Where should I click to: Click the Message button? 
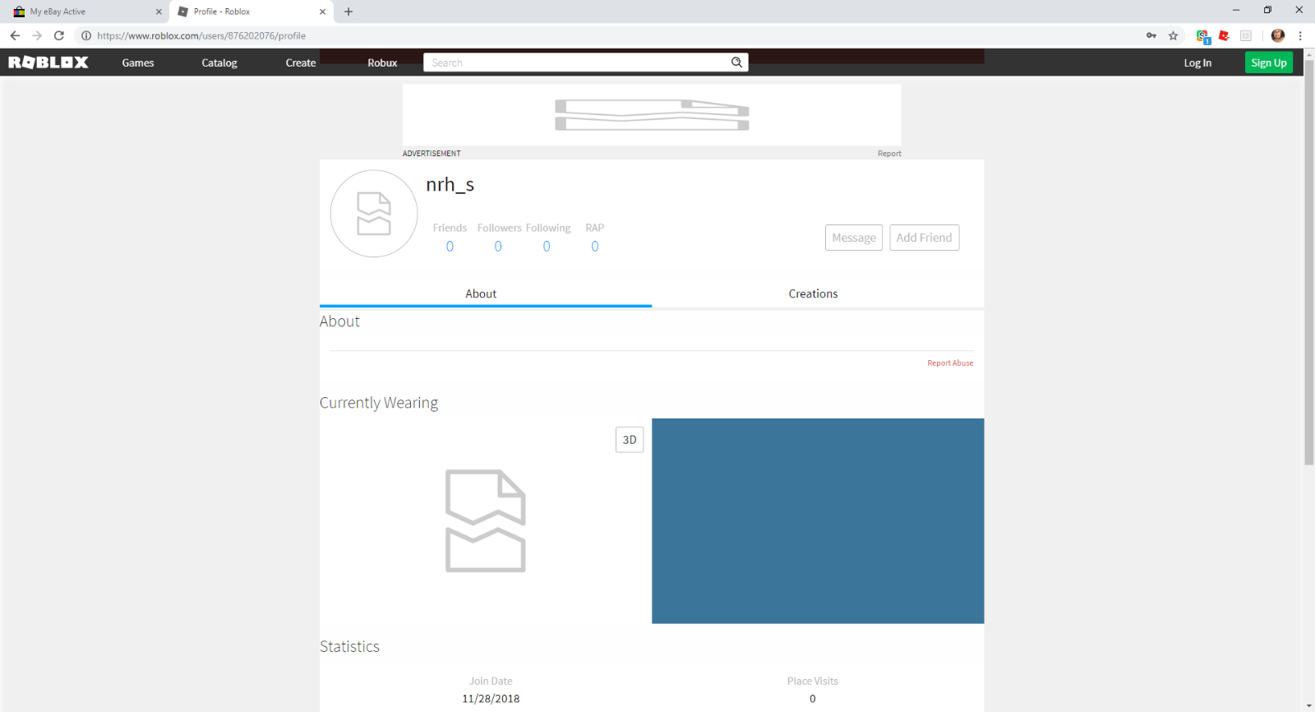[x=854, y=238]
